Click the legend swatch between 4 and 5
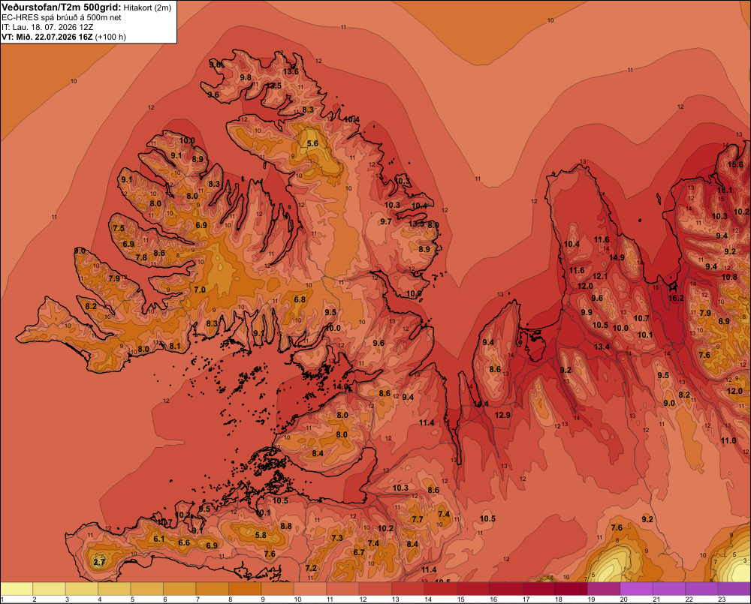The width and height of the screenshot is (751, 604). pos(114,588)
